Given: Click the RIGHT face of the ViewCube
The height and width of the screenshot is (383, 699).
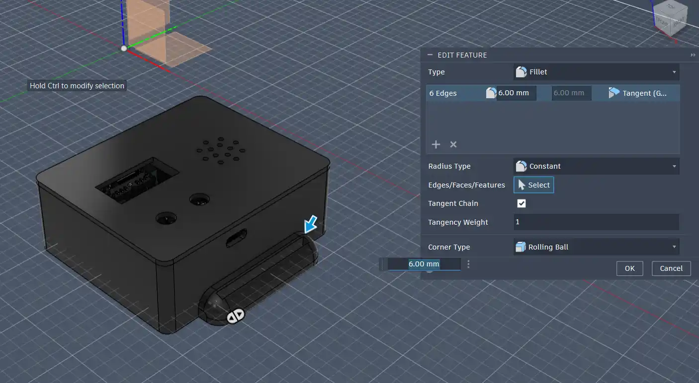Looking at the screenshot, I should coord(679,22).
